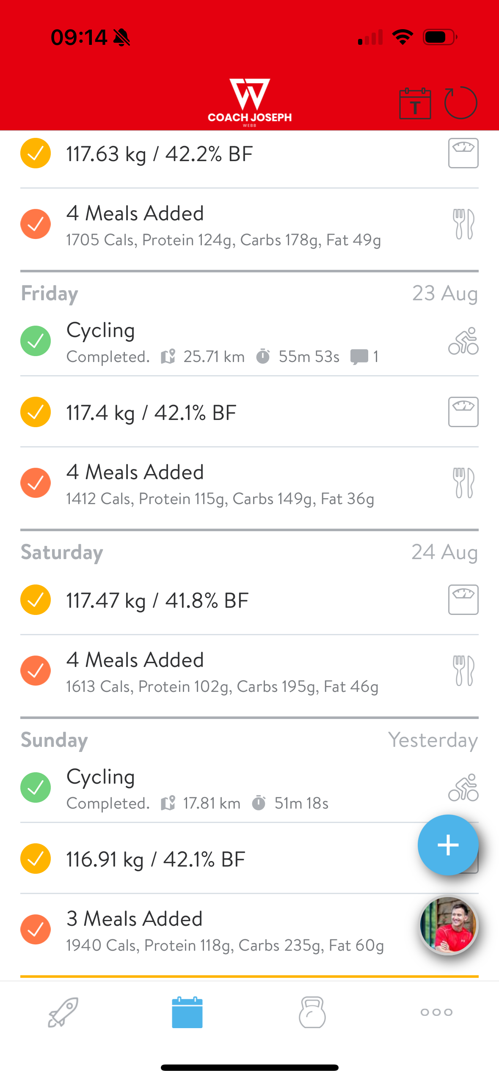The height and width of the screenshot is (1081, 499).
Task: Tap the blue plus add button
Action: click(x=448, y=845)
